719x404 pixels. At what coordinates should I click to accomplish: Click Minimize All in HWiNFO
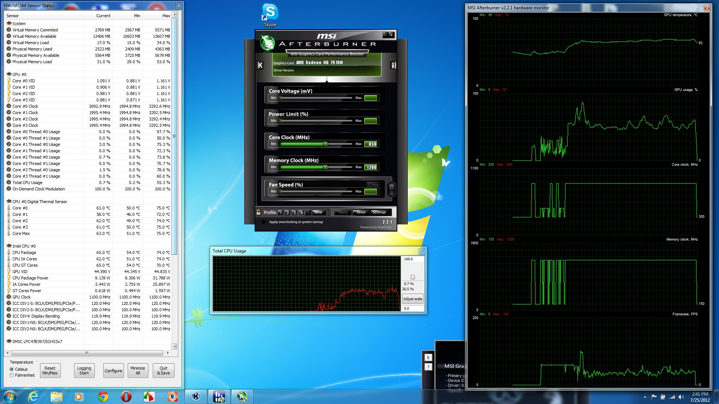(138, 371)
